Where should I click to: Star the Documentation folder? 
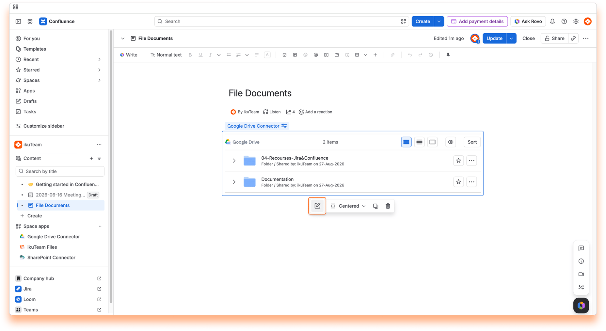point(458,182)
